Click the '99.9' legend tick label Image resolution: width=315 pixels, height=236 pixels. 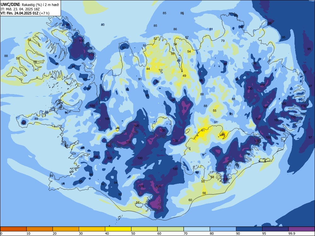tap(291, 233)
